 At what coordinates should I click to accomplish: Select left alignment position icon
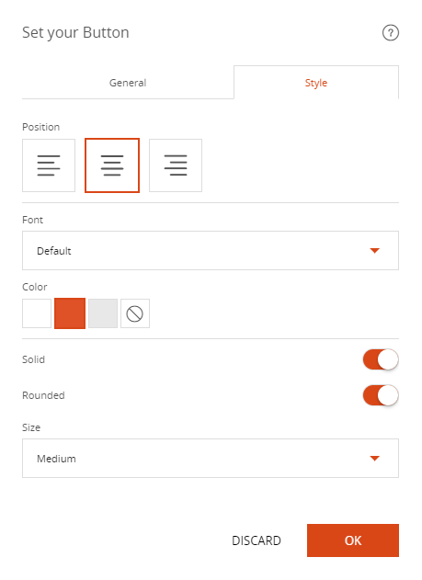pos(49,165)
